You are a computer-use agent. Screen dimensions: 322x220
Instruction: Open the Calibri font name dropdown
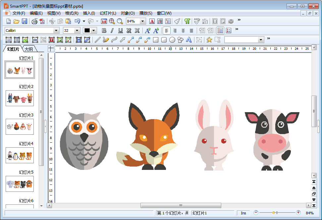56,31
